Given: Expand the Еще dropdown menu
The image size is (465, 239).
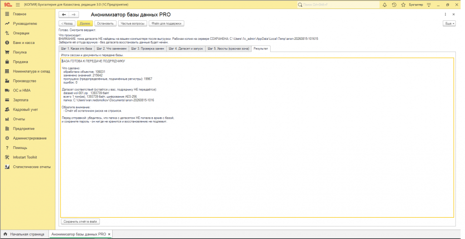Looking at the screenshot, I should coord(449,24).
